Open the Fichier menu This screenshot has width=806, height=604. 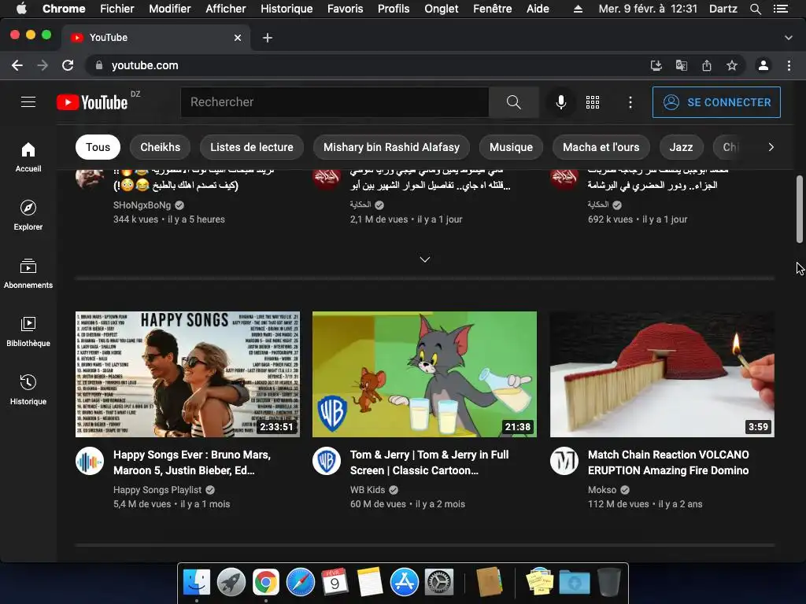117,9
